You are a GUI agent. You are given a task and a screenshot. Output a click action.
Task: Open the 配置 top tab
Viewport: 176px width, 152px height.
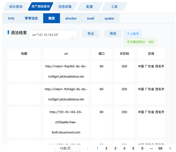(x=90, y=7)
